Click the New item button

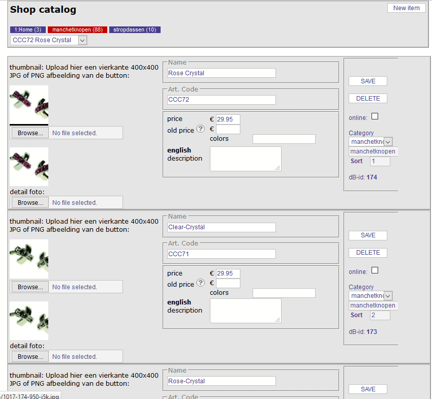point(407,8)
